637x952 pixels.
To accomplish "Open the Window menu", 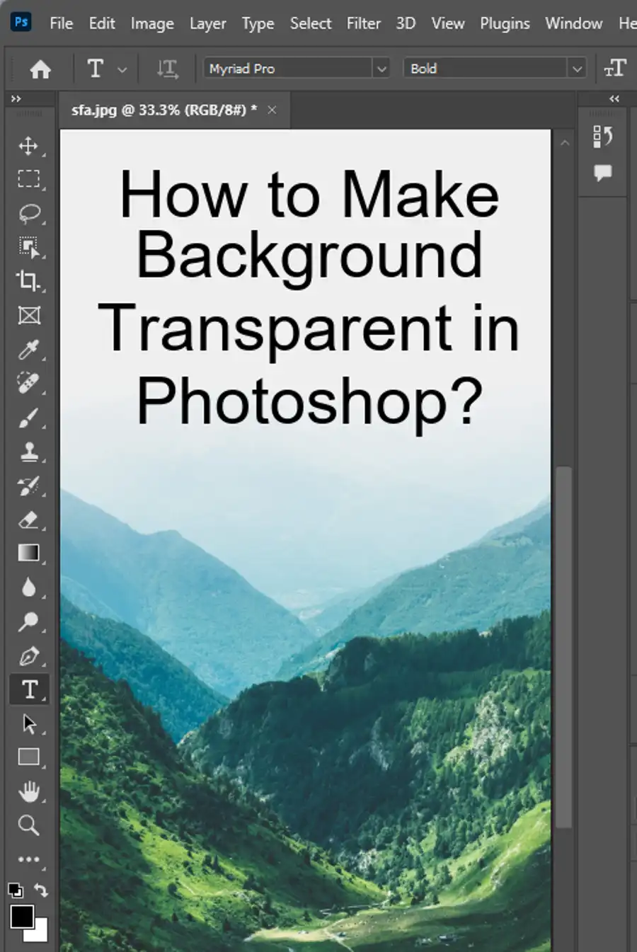I will [x=573, y=23].
